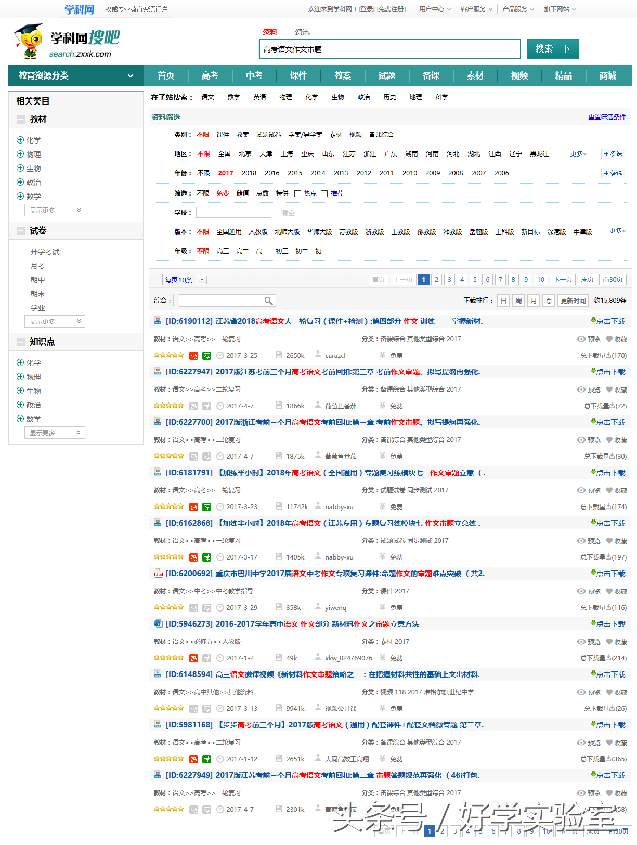
Task: Click the archive file icon before ID:6190112
Action: (158, 321)
